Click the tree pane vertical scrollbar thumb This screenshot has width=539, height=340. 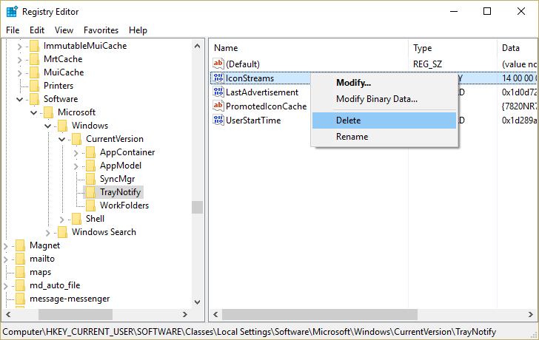tap(197, 207)
